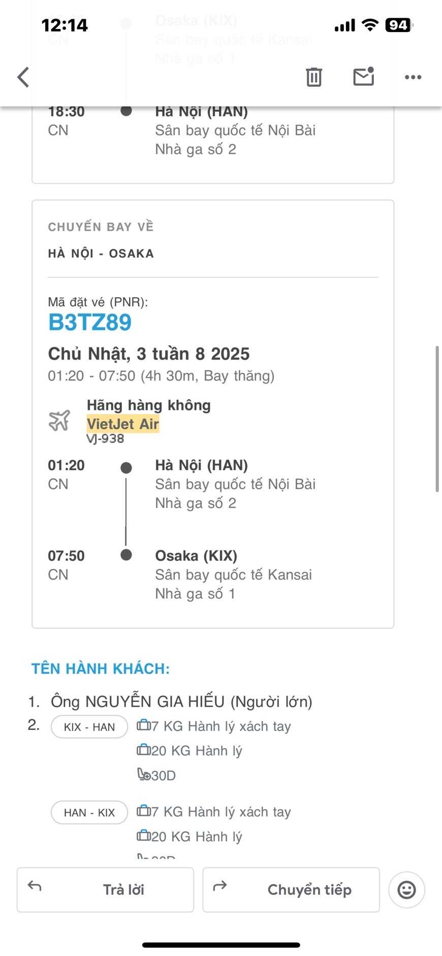The image size is (442, 956).
Task: Tap the booking code B3TZ89
Action: pyautogui.click(x=90, y=322)
